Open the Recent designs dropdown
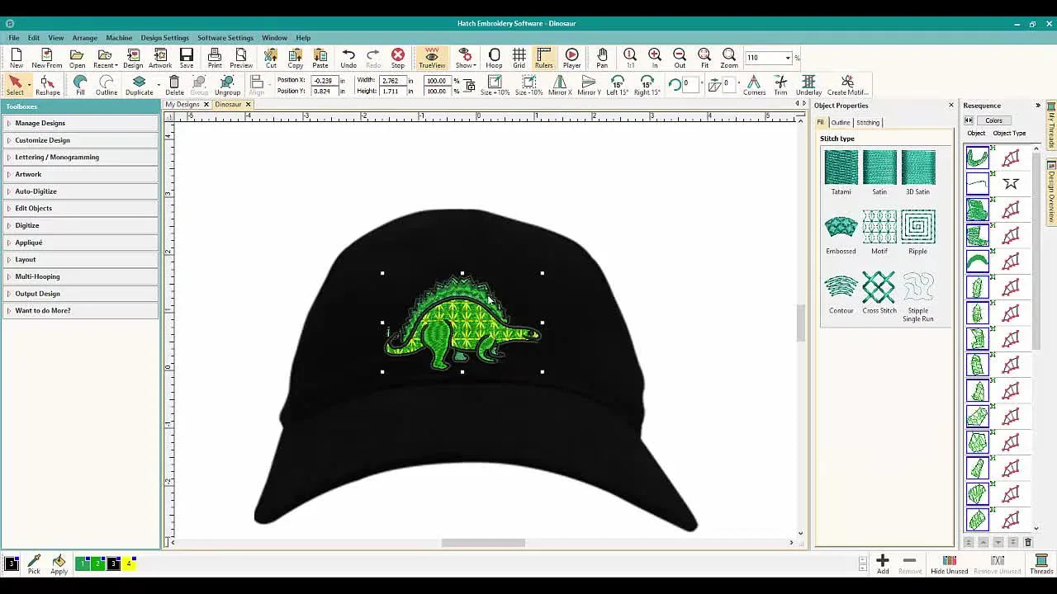The height and width of the screenshot is (594, 1057). (105, 58)
